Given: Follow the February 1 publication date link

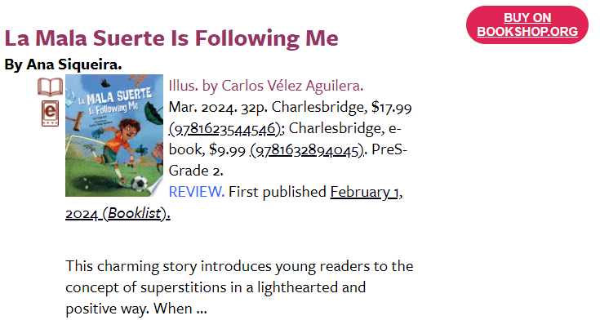Looking at the screenshot, I should pyautogui.click(x=366, y=192).
